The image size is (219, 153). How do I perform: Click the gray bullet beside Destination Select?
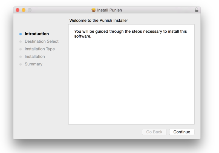click(x=21, y=41)
